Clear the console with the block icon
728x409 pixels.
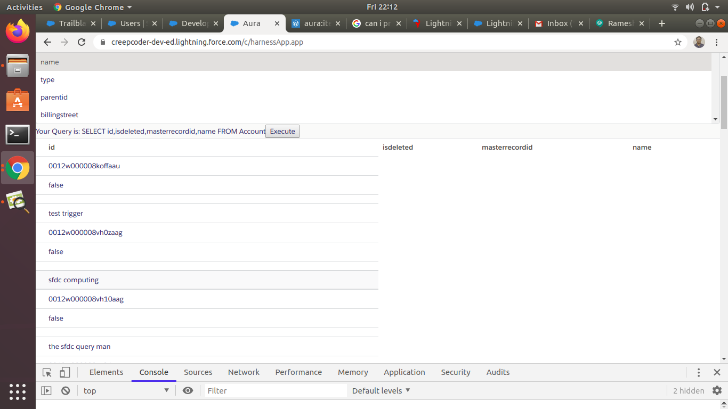[66, 390]
